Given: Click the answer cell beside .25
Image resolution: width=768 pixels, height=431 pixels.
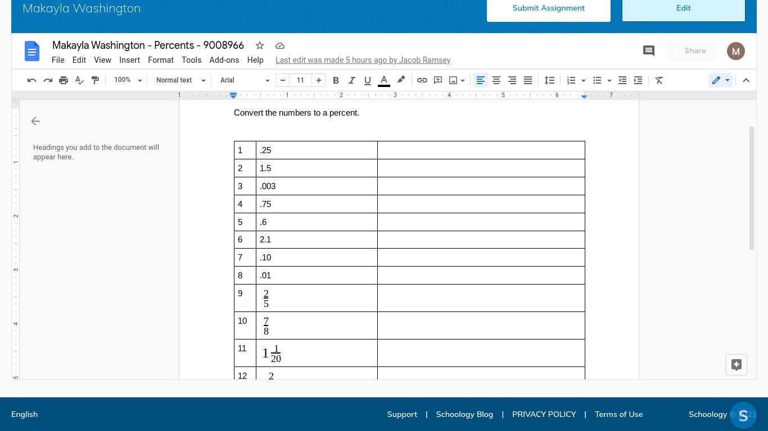Looking at the screenshot, I should coord(481,150).
